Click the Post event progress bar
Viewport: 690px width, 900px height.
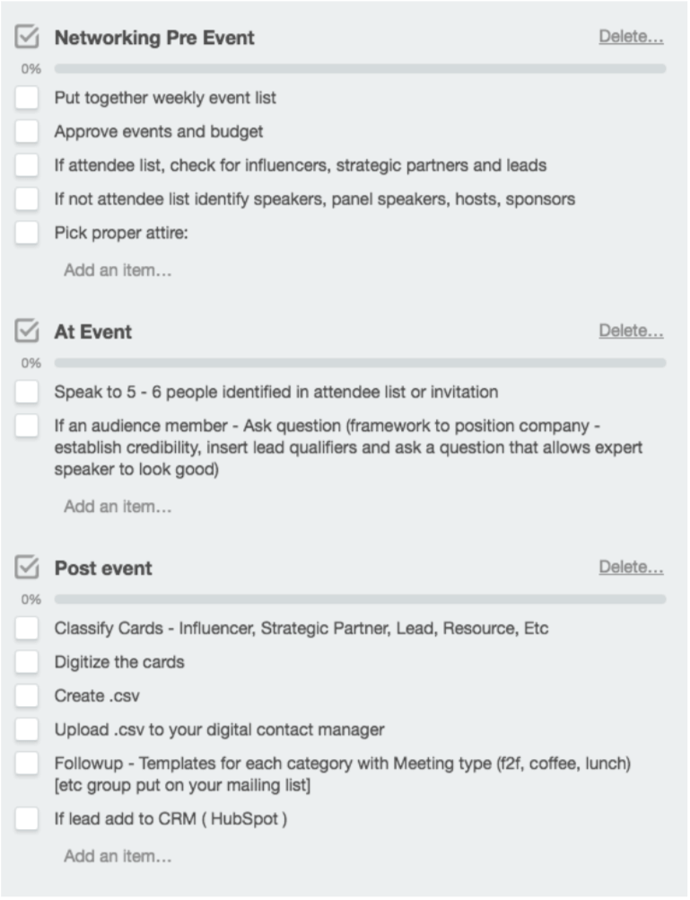359,599
